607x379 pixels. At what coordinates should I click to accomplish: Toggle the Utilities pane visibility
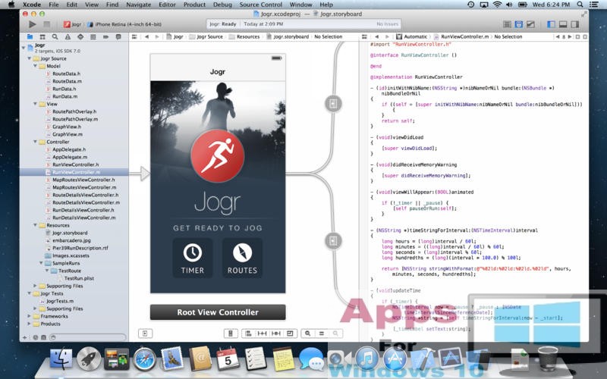(x=575, y=24)
